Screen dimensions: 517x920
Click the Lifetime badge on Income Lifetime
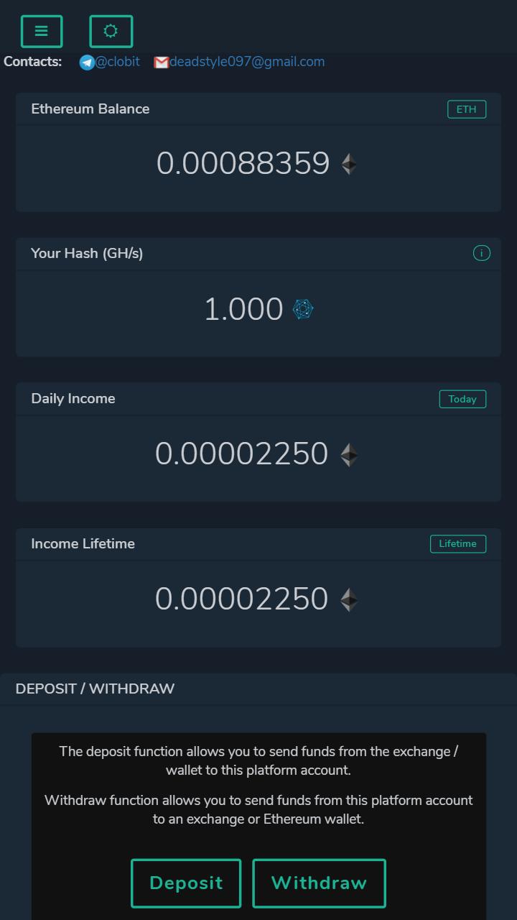458,544
